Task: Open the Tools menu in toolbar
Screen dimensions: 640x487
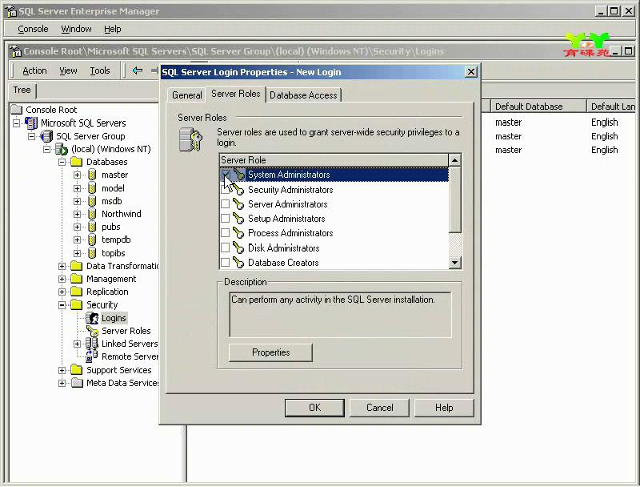Action: (100, 70)
